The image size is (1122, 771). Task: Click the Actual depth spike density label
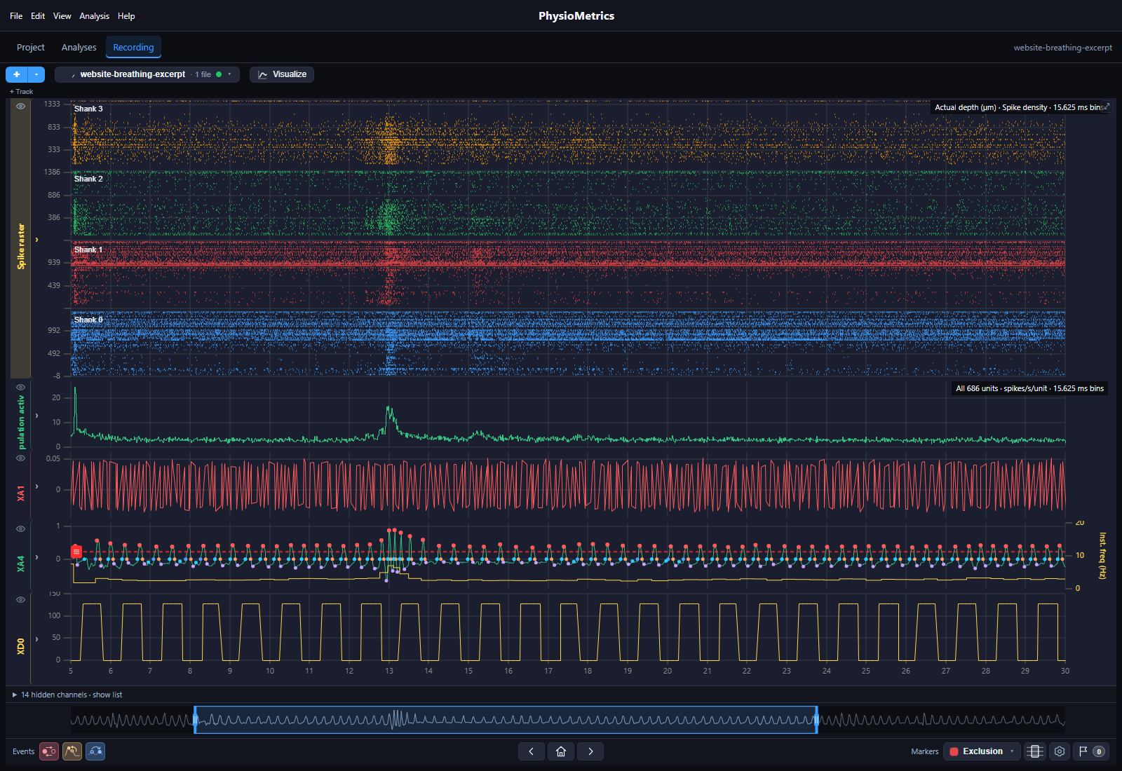click(x=1018, y=107)
